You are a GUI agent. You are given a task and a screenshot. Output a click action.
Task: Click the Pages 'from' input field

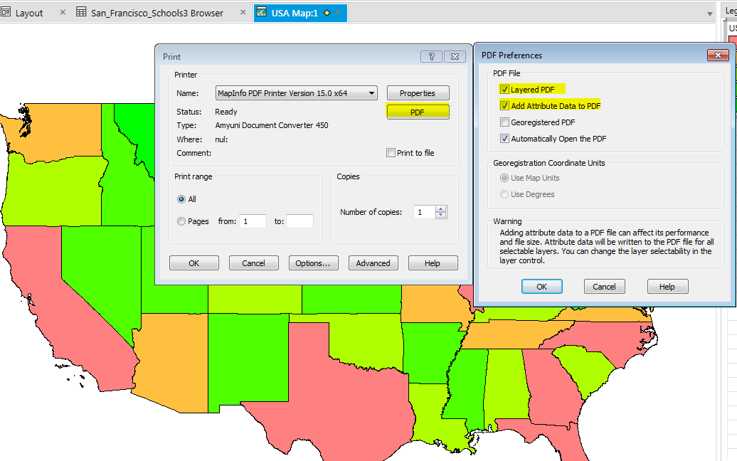[253, 221]
